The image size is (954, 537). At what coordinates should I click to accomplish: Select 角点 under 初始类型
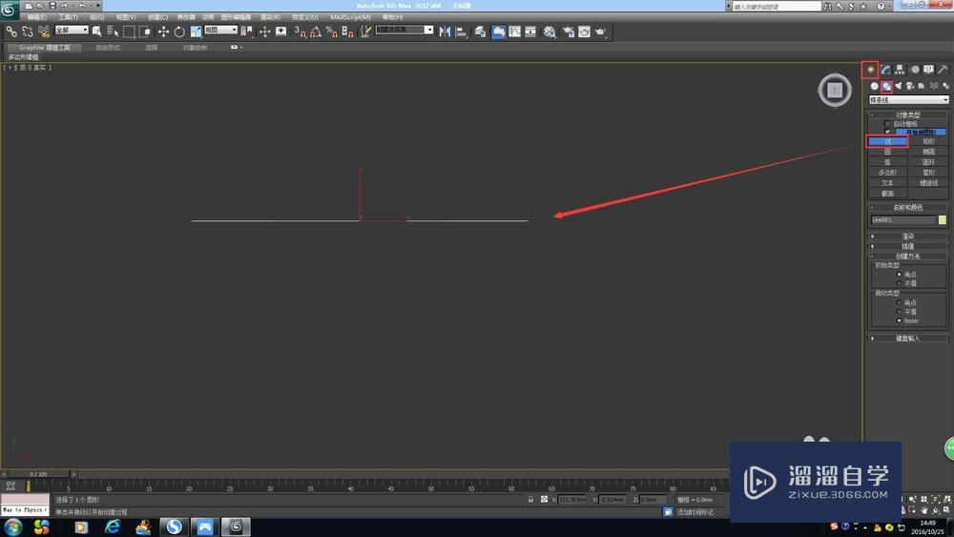click(899, 275)
